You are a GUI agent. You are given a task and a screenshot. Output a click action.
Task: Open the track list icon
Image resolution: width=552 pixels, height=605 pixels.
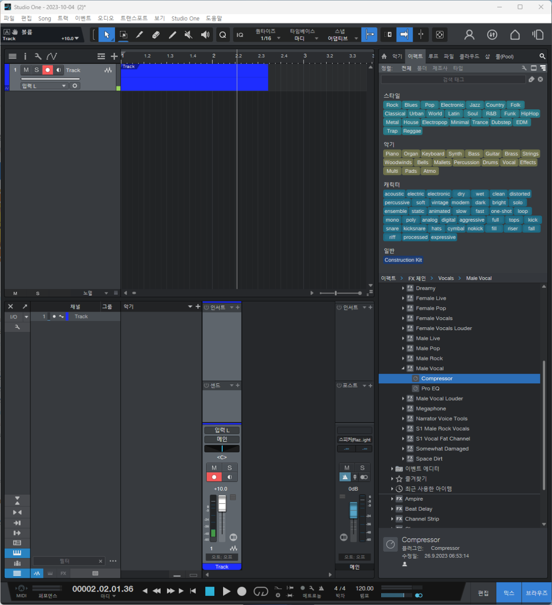[12, 56]
